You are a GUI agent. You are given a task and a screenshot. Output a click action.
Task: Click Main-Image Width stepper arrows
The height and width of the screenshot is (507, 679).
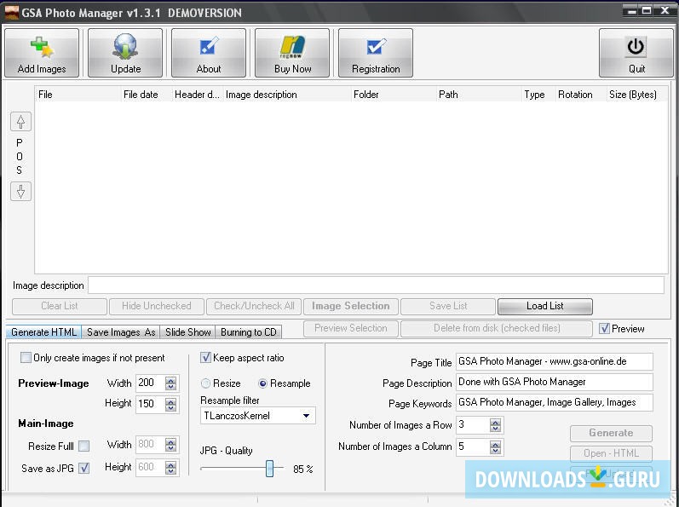pyautogui.click(x=170, y=445)
